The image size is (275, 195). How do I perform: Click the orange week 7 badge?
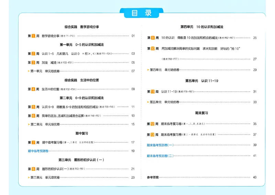(33, 142)
